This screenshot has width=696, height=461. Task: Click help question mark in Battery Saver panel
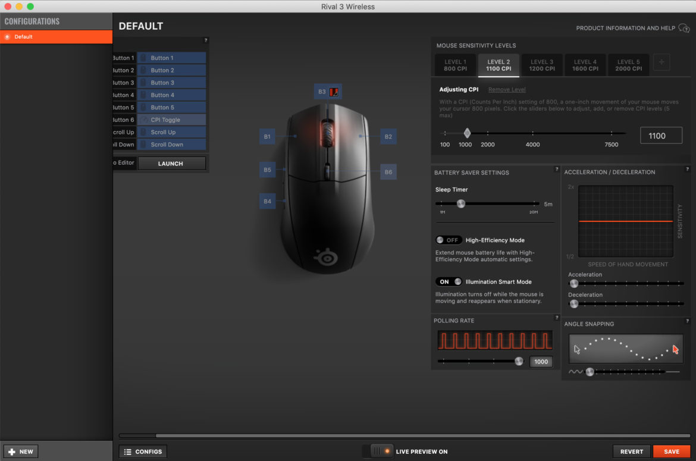(x=556, y=170)
